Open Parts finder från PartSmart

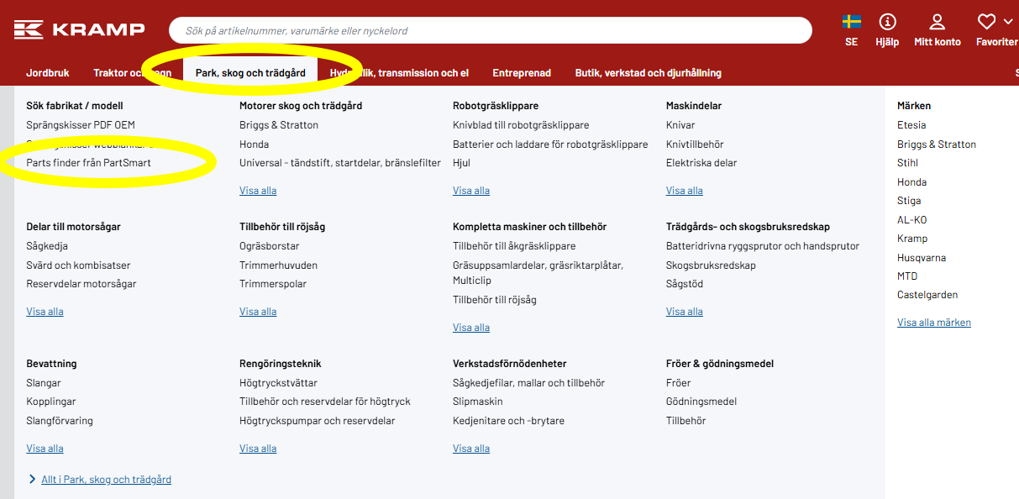89,163
